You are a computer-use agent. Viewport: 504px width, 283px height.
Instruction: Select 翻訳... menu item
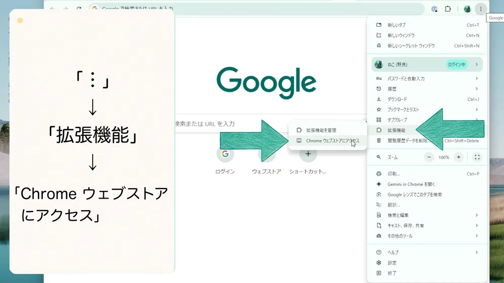tap(427, 205)
